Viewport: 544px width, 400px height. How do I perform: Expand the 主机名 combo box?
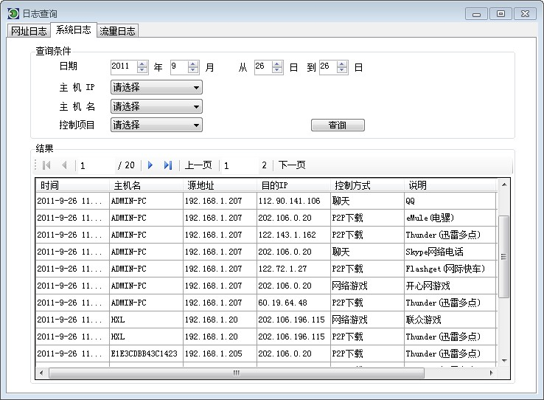(x=156, y=106)
